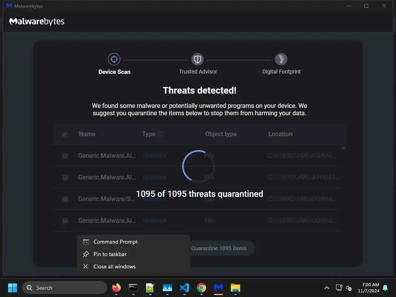Click the 'Threats detected!' heading
The height and width of the screenshot is (297, 396).
click(x=200, y=90)
